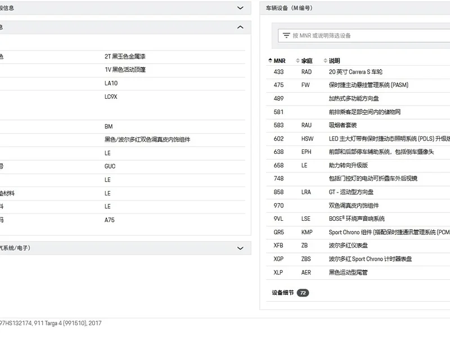The height and width of the screenshot is (337, 450).
Task: Click the KMP family code cell
Action: pos(307,232)
